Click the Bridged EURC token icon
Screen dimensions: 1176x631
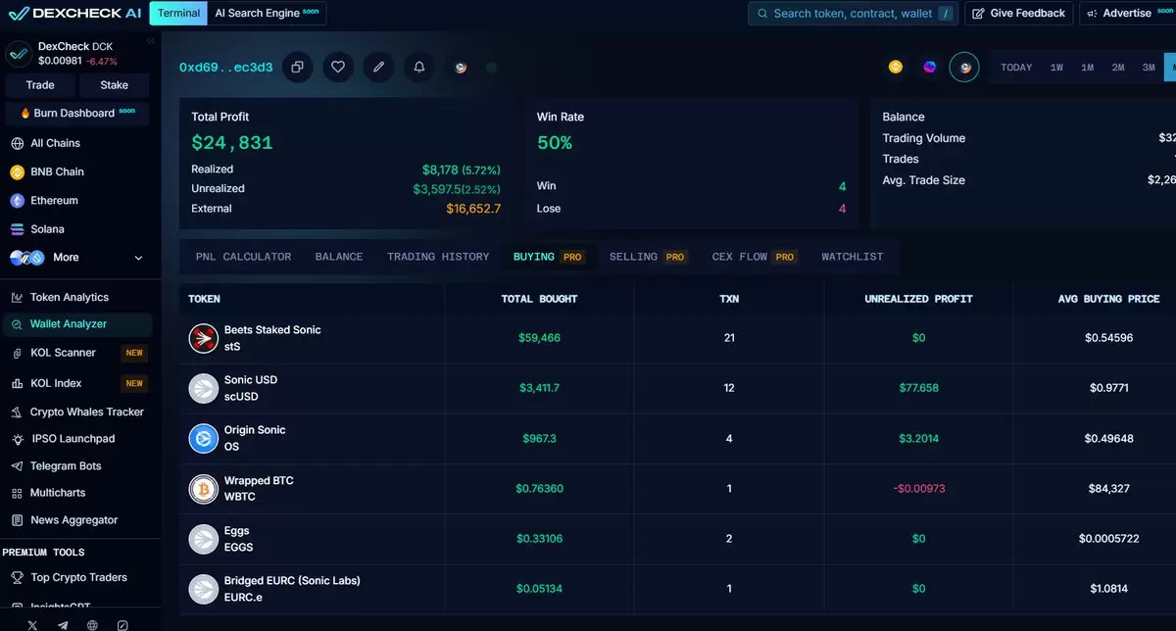[x=203, y=589]
